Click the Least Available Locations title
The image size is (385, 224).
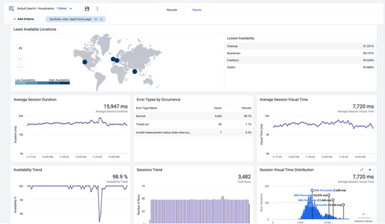coord(35,29)
